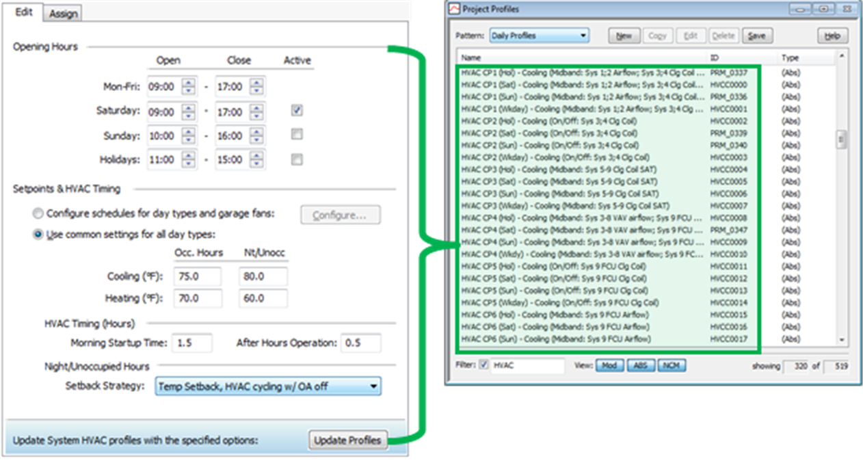Open the Setback Strategy dropdown

tap(268, 386)
